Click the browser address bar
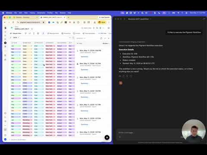207x155 pixels. [31, 22]
